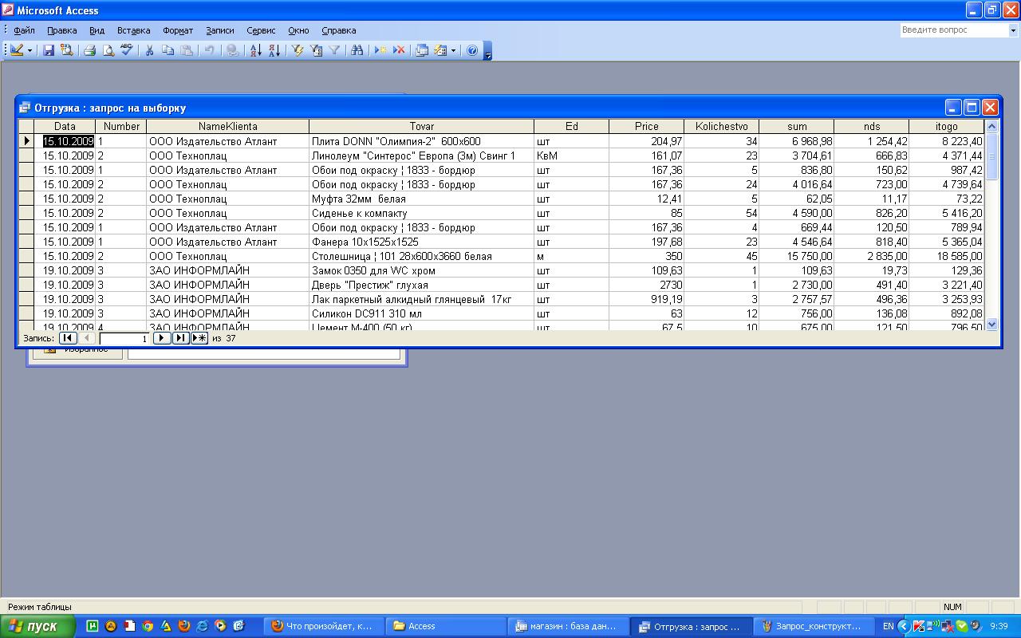The width and height of the screenshot is (1021, 638).
Task: Click the Find binoculars icon
Action: [357, 49]
